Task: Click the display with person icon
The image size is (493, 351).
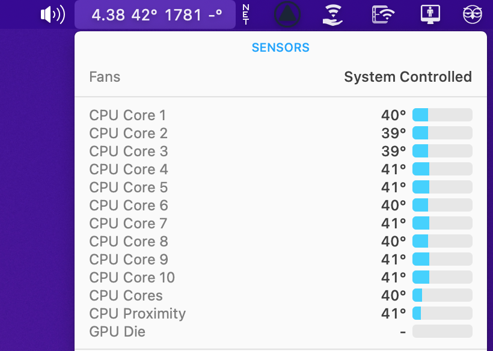Action: [430, 14]
